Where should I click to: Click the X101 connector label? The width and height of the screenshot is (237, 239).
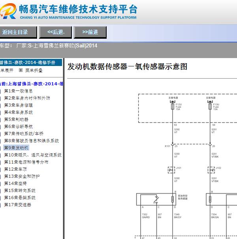point(167,146)
